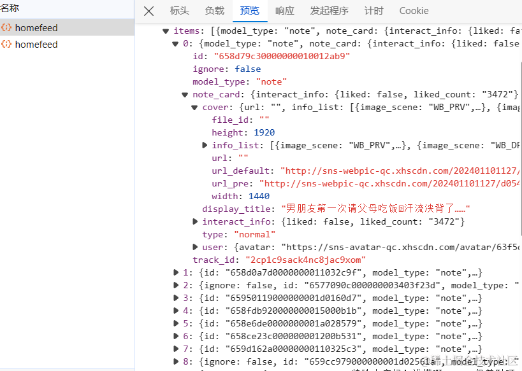Switch to the 负载 payload tab
Screen dimensions: 522x371
click(x=215, y=11)
